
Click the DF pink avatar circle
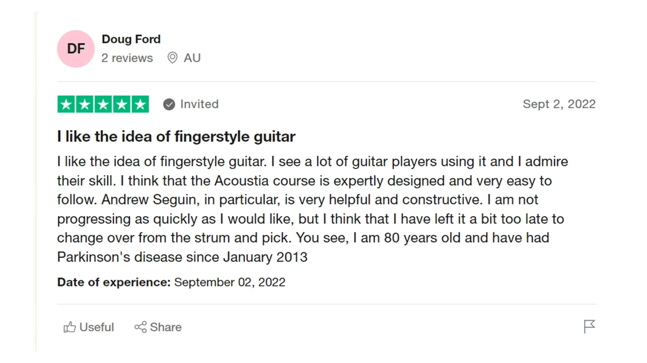76,49
